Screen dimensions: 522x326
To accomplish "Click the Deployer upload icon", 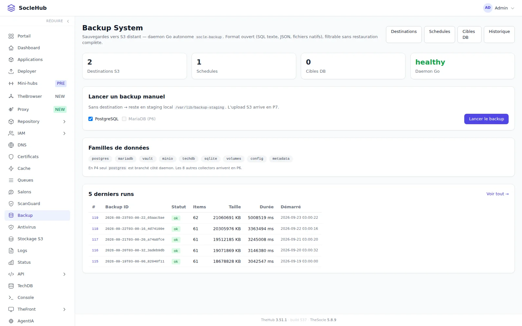I will tap(11, 71).
